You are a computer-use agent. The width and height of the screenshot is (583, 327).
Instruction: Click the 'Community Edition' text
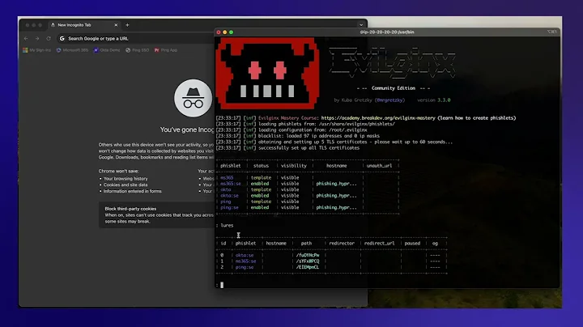point(394,88)
